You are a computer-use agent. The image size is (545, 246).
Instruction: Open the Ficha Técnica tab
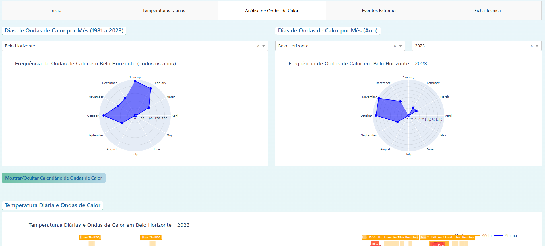coord(487,11)
